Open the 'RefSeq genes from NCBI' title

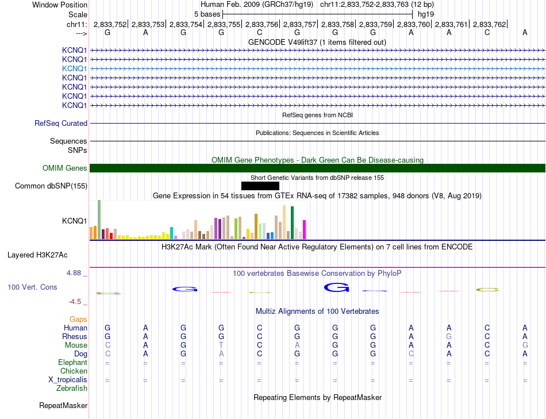pos(318,115)
